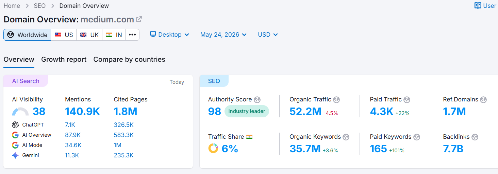Click the US flag icon

click(x=58, y=35)
